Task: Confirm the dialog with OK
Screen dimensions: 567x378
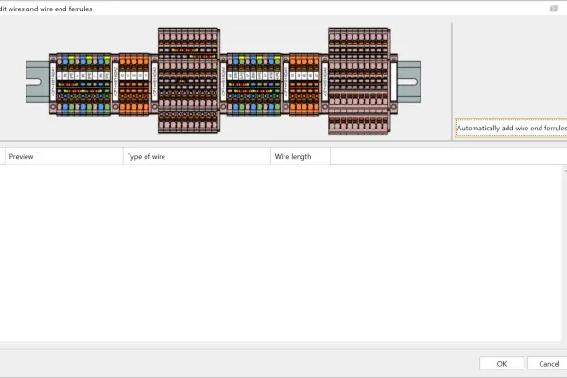Action: 501,363
